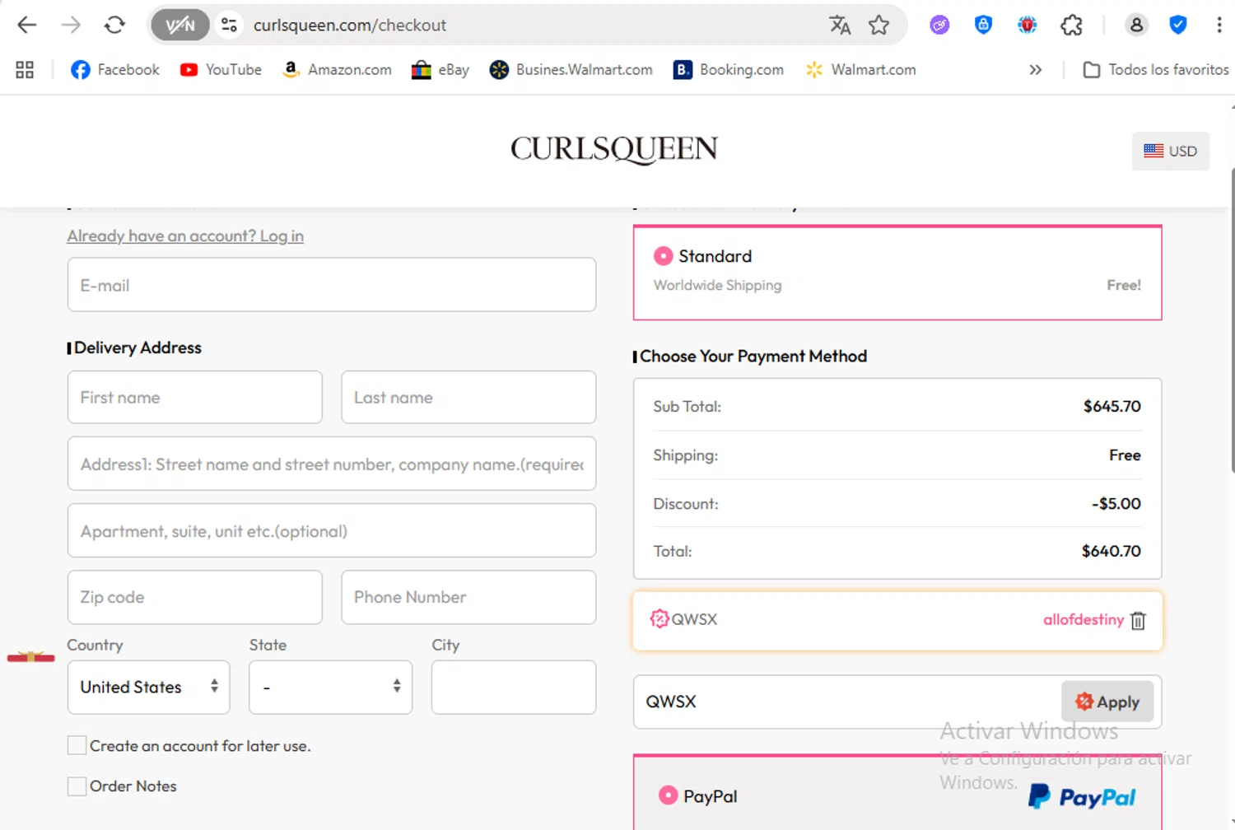Focus the E-mail field
This screenshot has width=1235, height=830.
point(332,285)
